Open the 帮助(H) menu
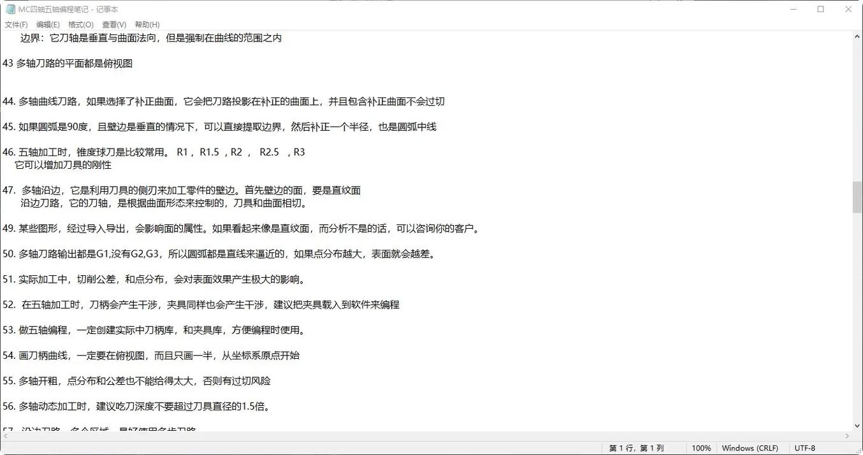 [145, 24]
